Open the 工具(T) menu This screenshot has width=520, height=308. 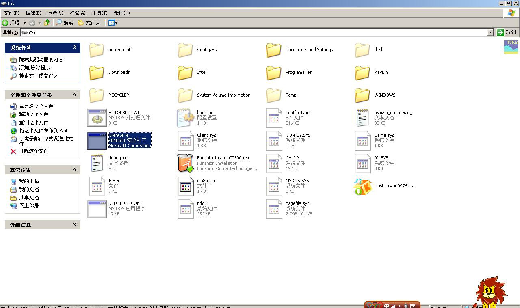coord(100,13)
